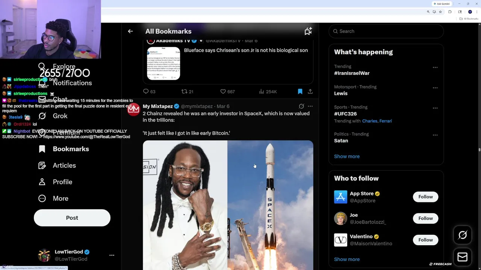Expand the More menu in sidebar

(53, 198)
